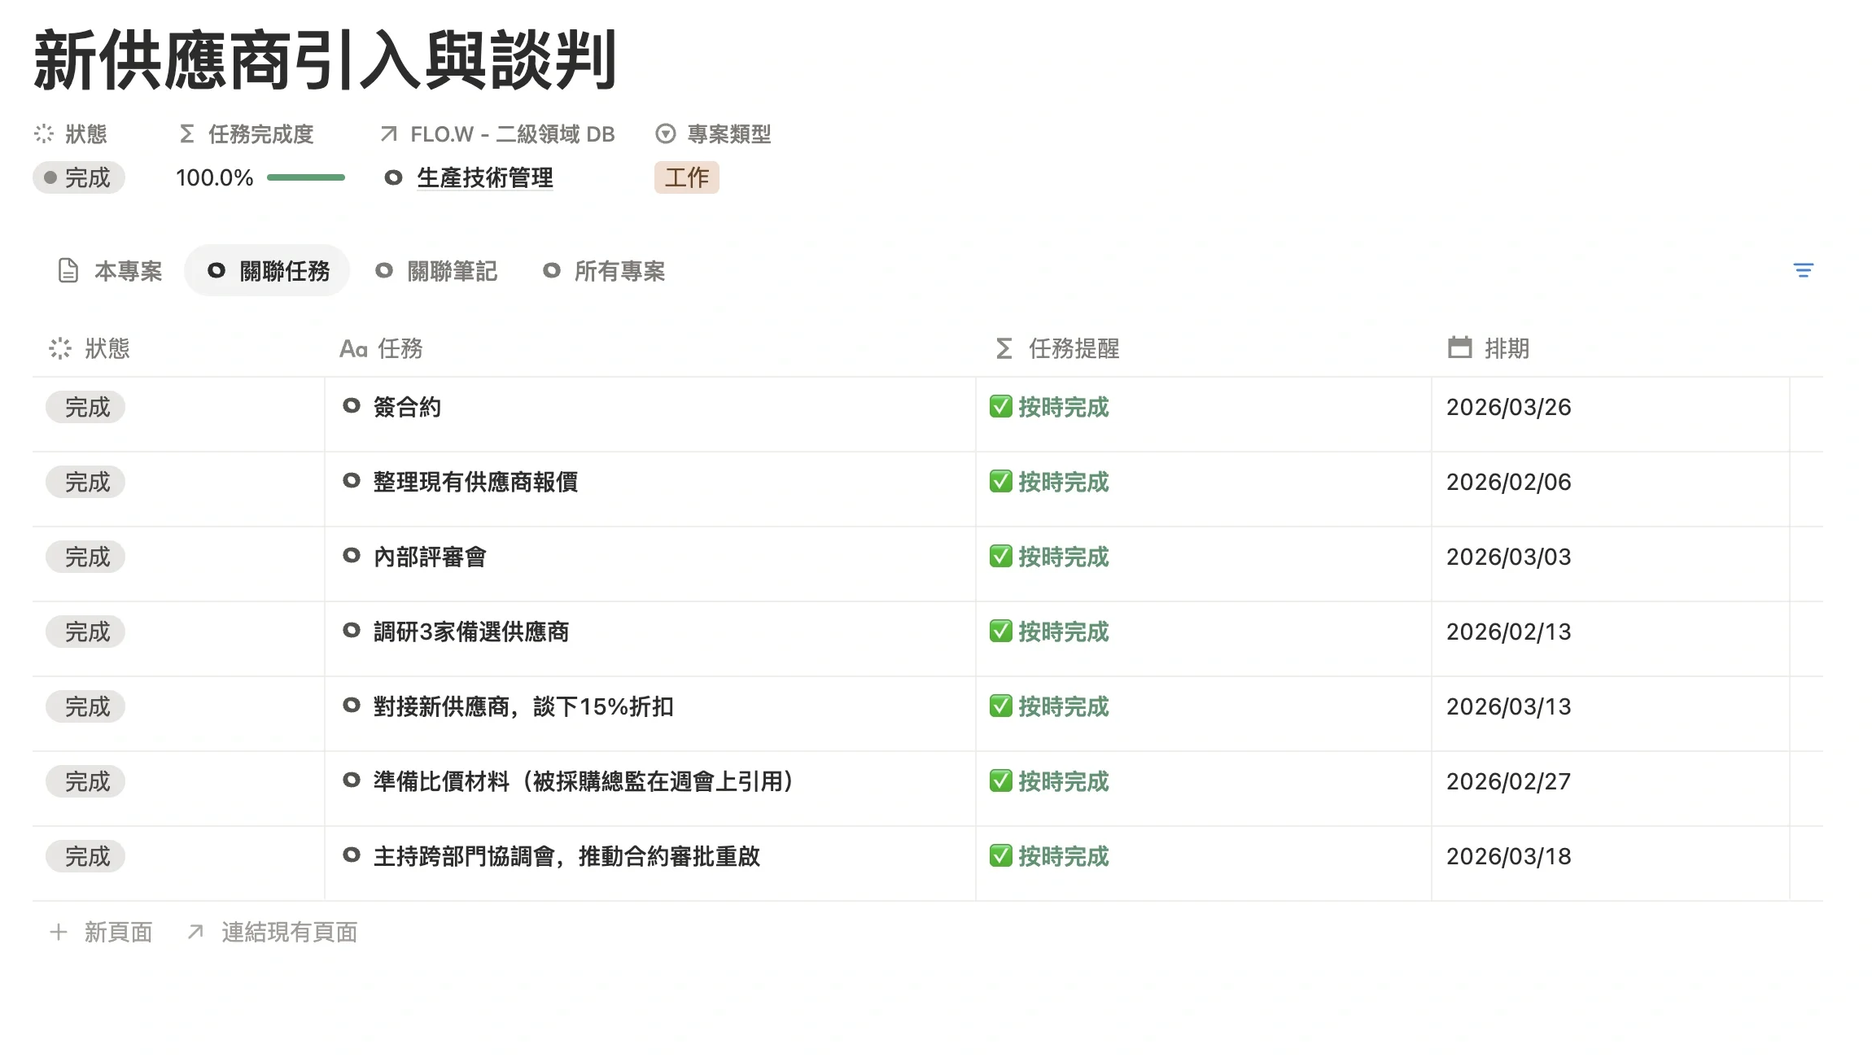Screen dimensions: 1872x1058
Task: Click the calendar icon in 排期 column header
Action: (x=1460, y=348)
